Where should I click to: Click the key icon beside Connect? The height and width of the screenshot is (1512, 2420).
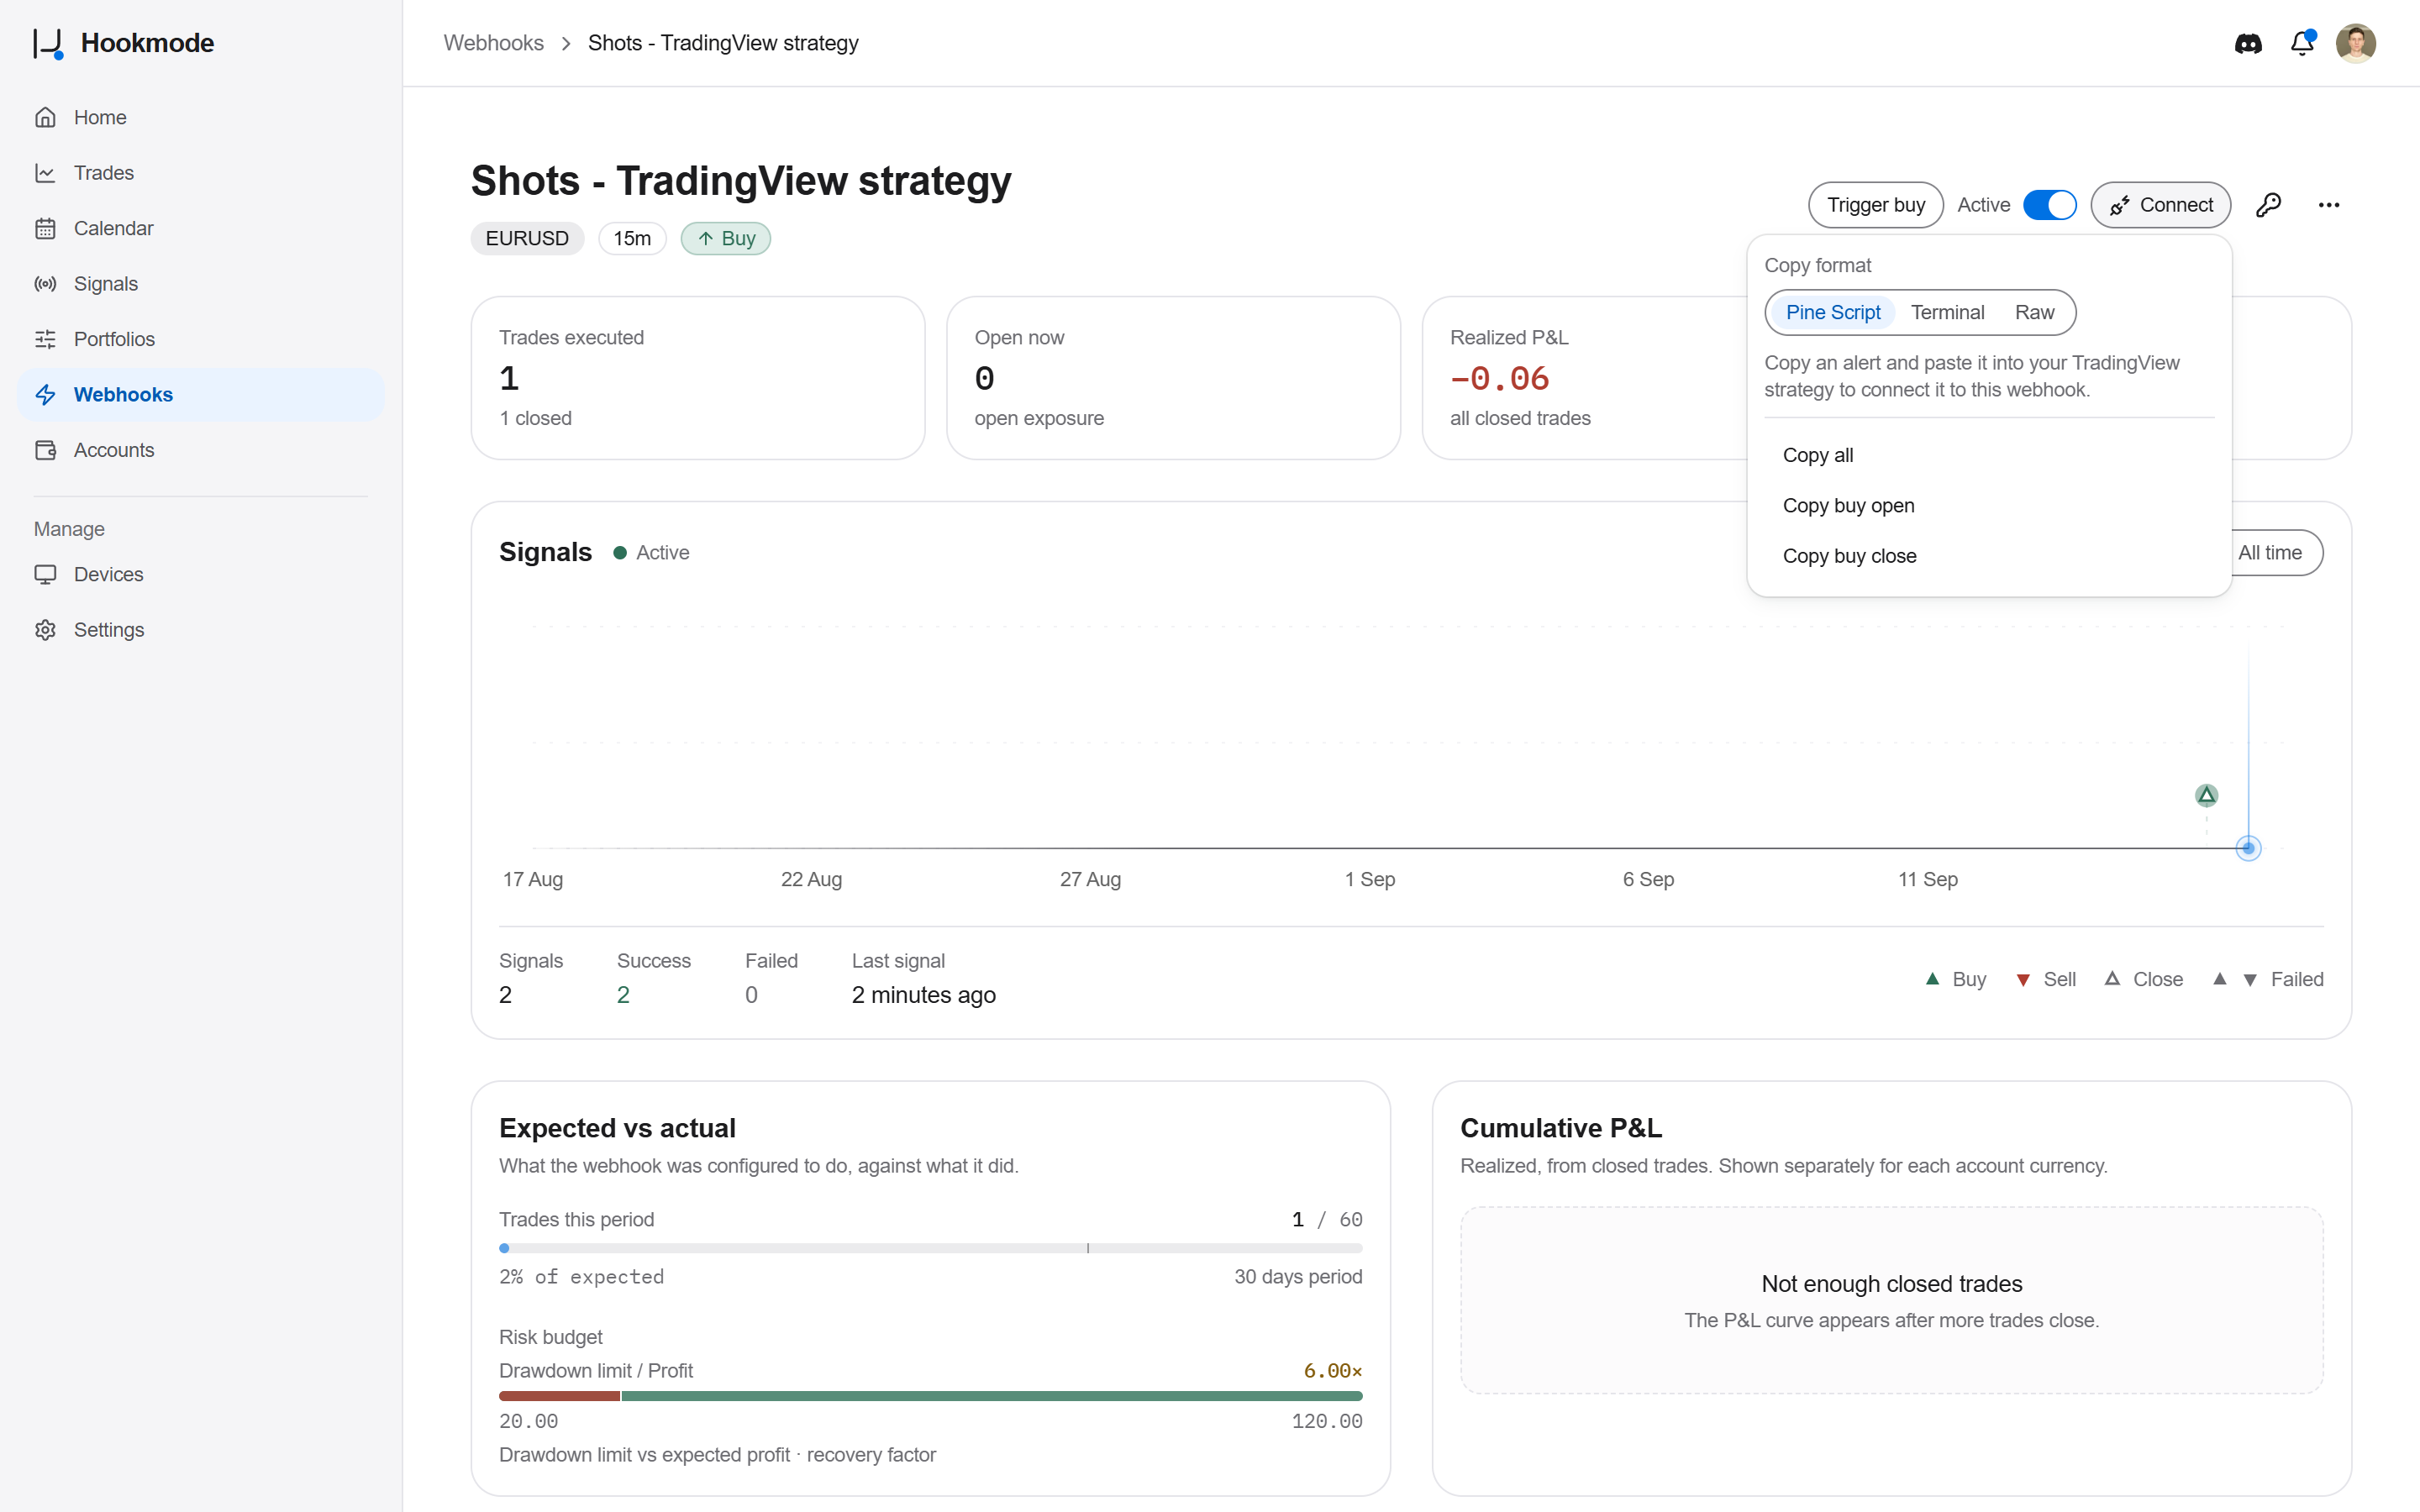tap(2268, 205)
